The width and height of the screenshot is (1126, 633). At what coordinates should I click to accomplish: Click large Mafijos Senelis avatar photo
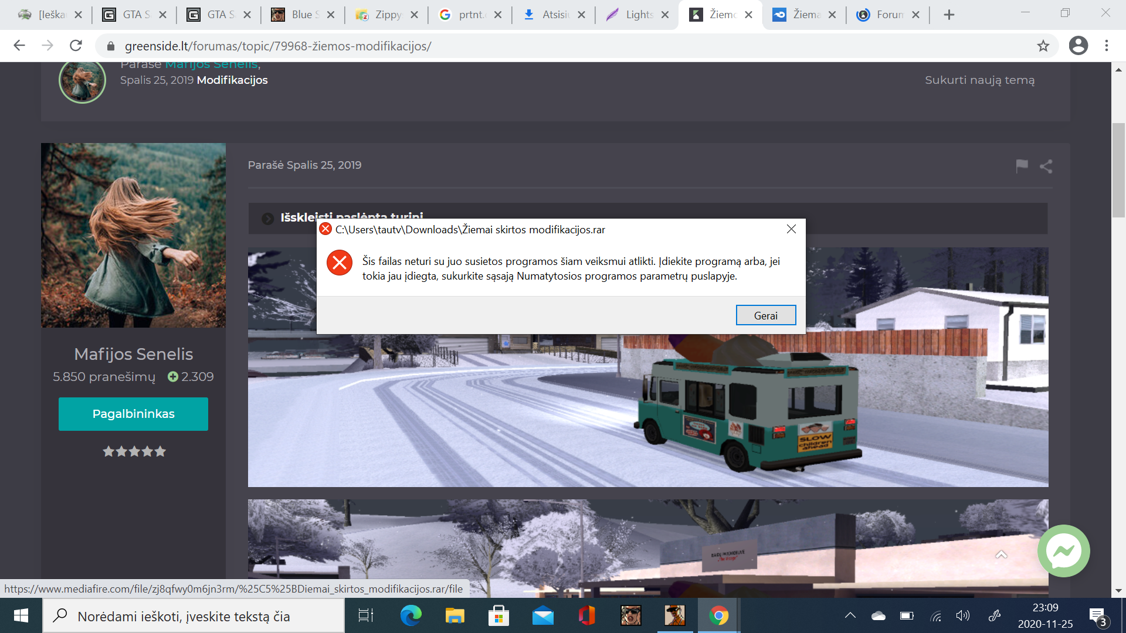pos(133,235)
